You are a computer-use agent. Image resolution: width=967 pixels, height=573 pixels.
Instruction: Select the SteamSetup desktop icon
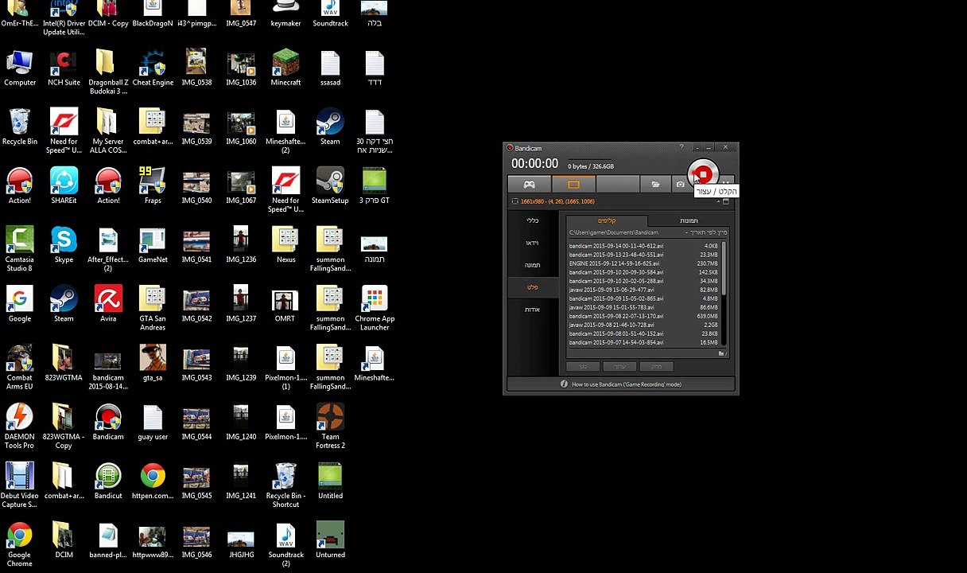pos(330,186)
